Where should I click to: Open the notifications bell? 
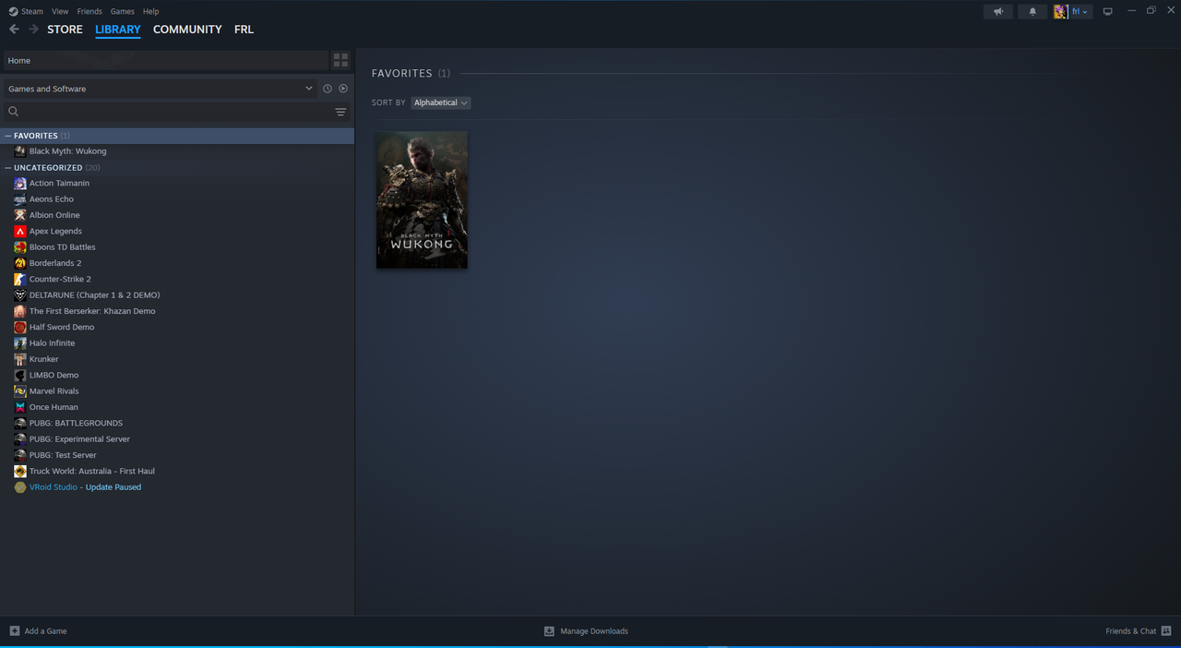pos(1032,11)
